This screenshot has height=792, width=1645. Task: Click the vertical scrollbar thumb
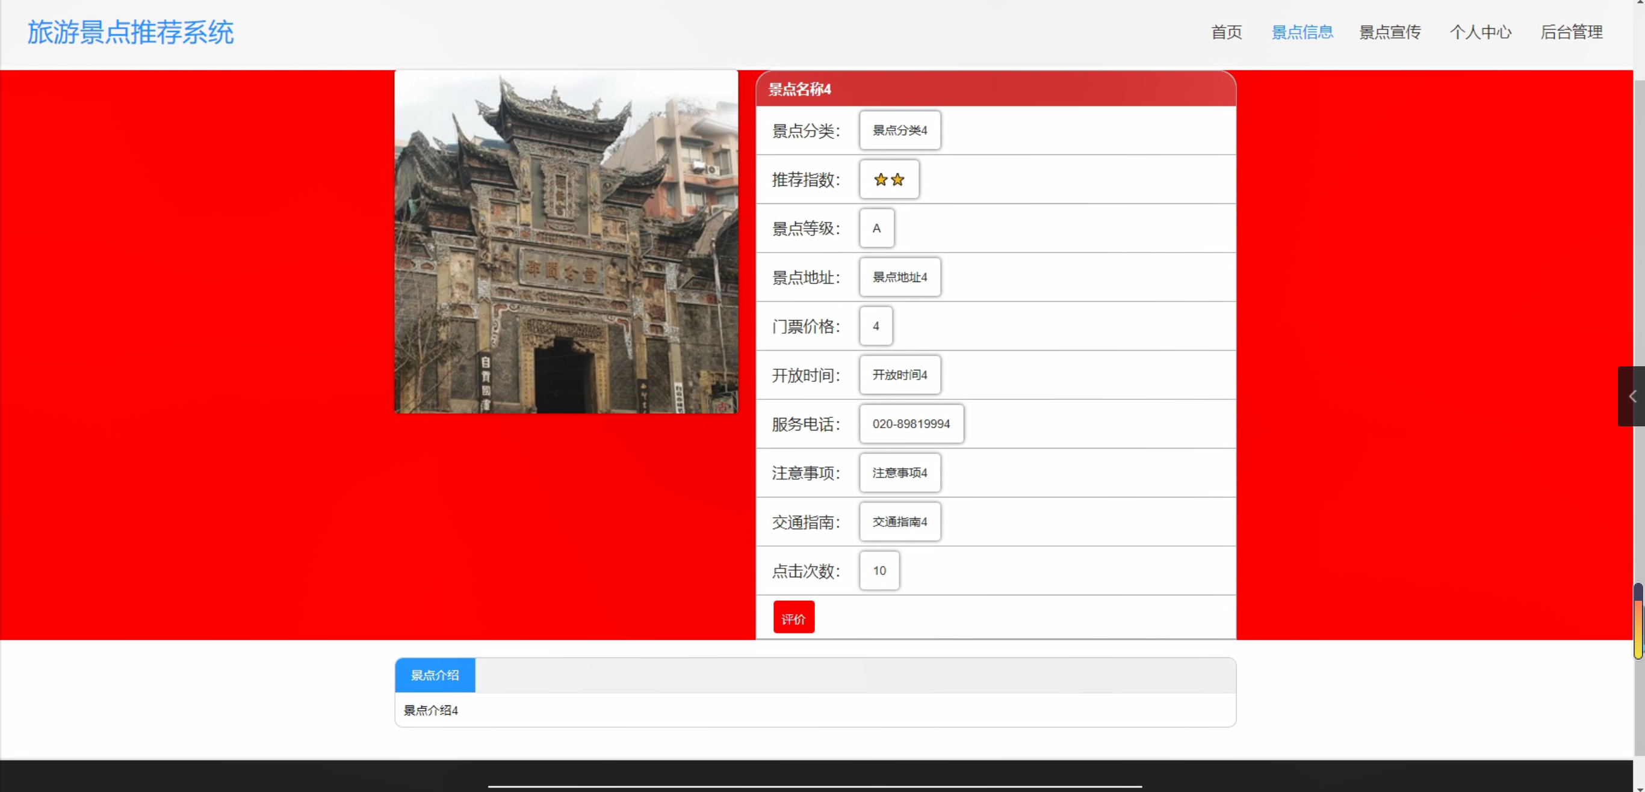coord(1638,621)
